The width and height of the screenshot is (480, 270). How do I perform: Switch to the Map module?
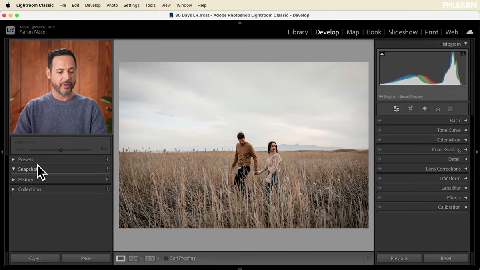353,32
